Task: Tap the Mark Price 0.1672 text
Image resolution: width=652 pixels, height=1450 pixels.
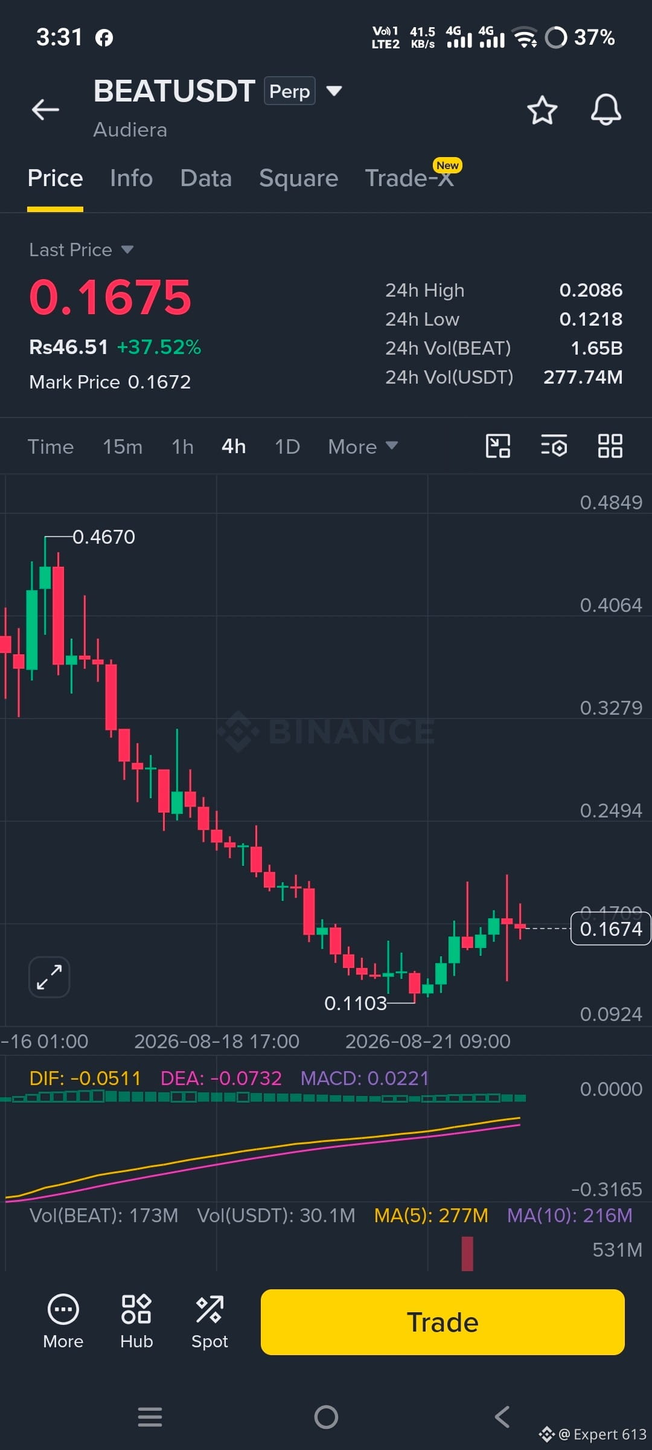Action: click(x=110, y=382)
